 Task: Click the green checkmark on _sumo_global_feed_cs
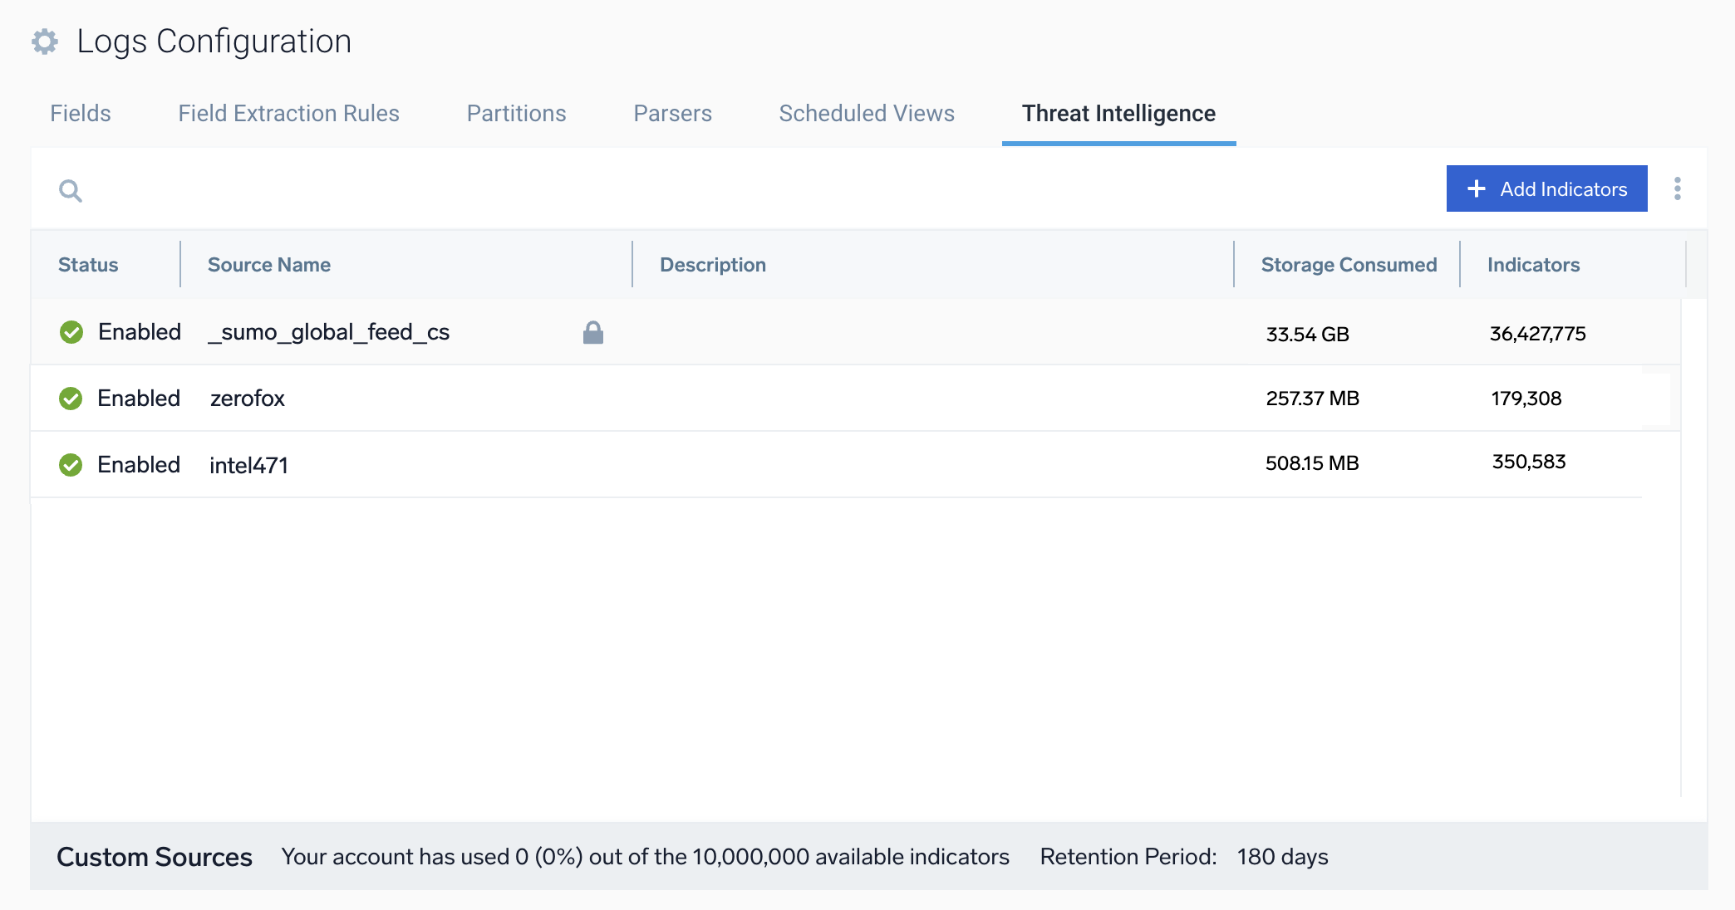click(71, 331)
